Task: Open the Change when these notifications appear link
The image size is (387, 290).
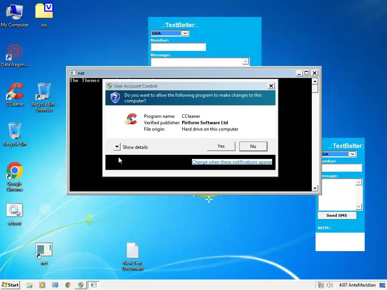Action: click(x=232, y=162)
